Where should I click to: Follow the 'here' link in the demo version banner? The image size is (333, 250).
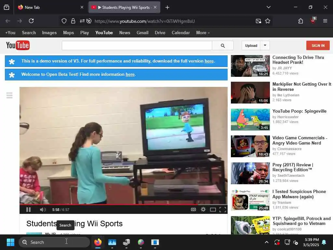[209, 61]
